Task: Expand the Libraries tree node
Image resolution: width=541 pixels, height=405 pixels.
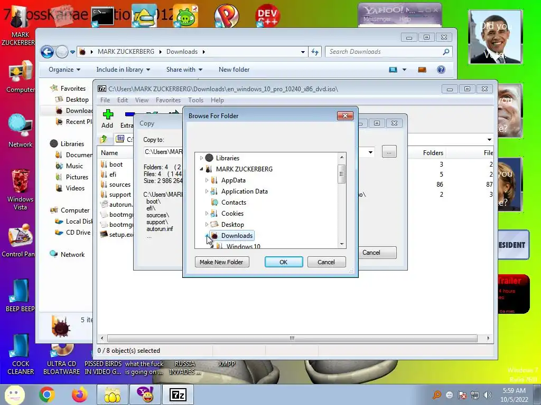Action: [201, 158]
